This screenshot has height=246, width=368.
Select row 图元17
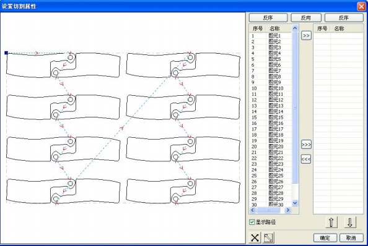pos(271,129)
